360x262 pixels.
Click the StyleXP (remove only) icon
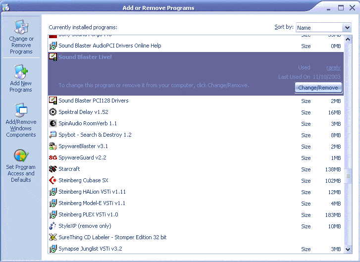53,226
